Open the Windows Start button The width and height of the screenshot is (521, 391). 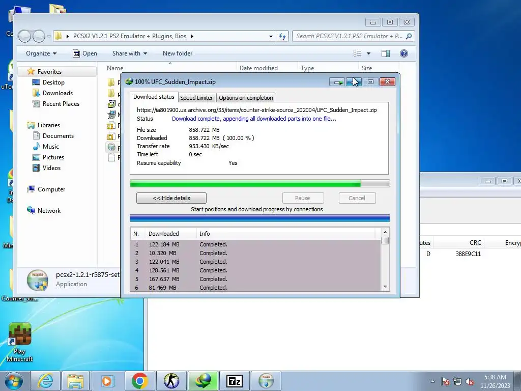[14, 381]
